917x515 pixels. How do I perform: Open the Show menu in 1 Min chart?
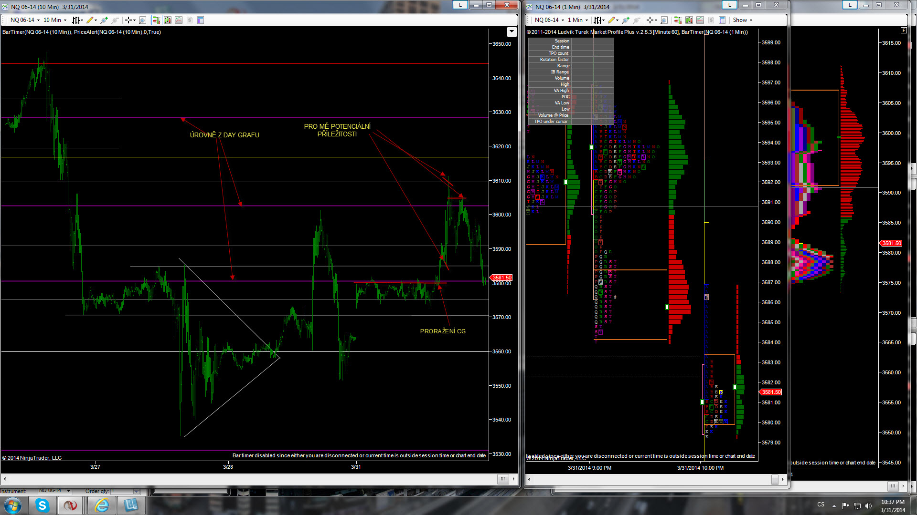click(742, 20)
